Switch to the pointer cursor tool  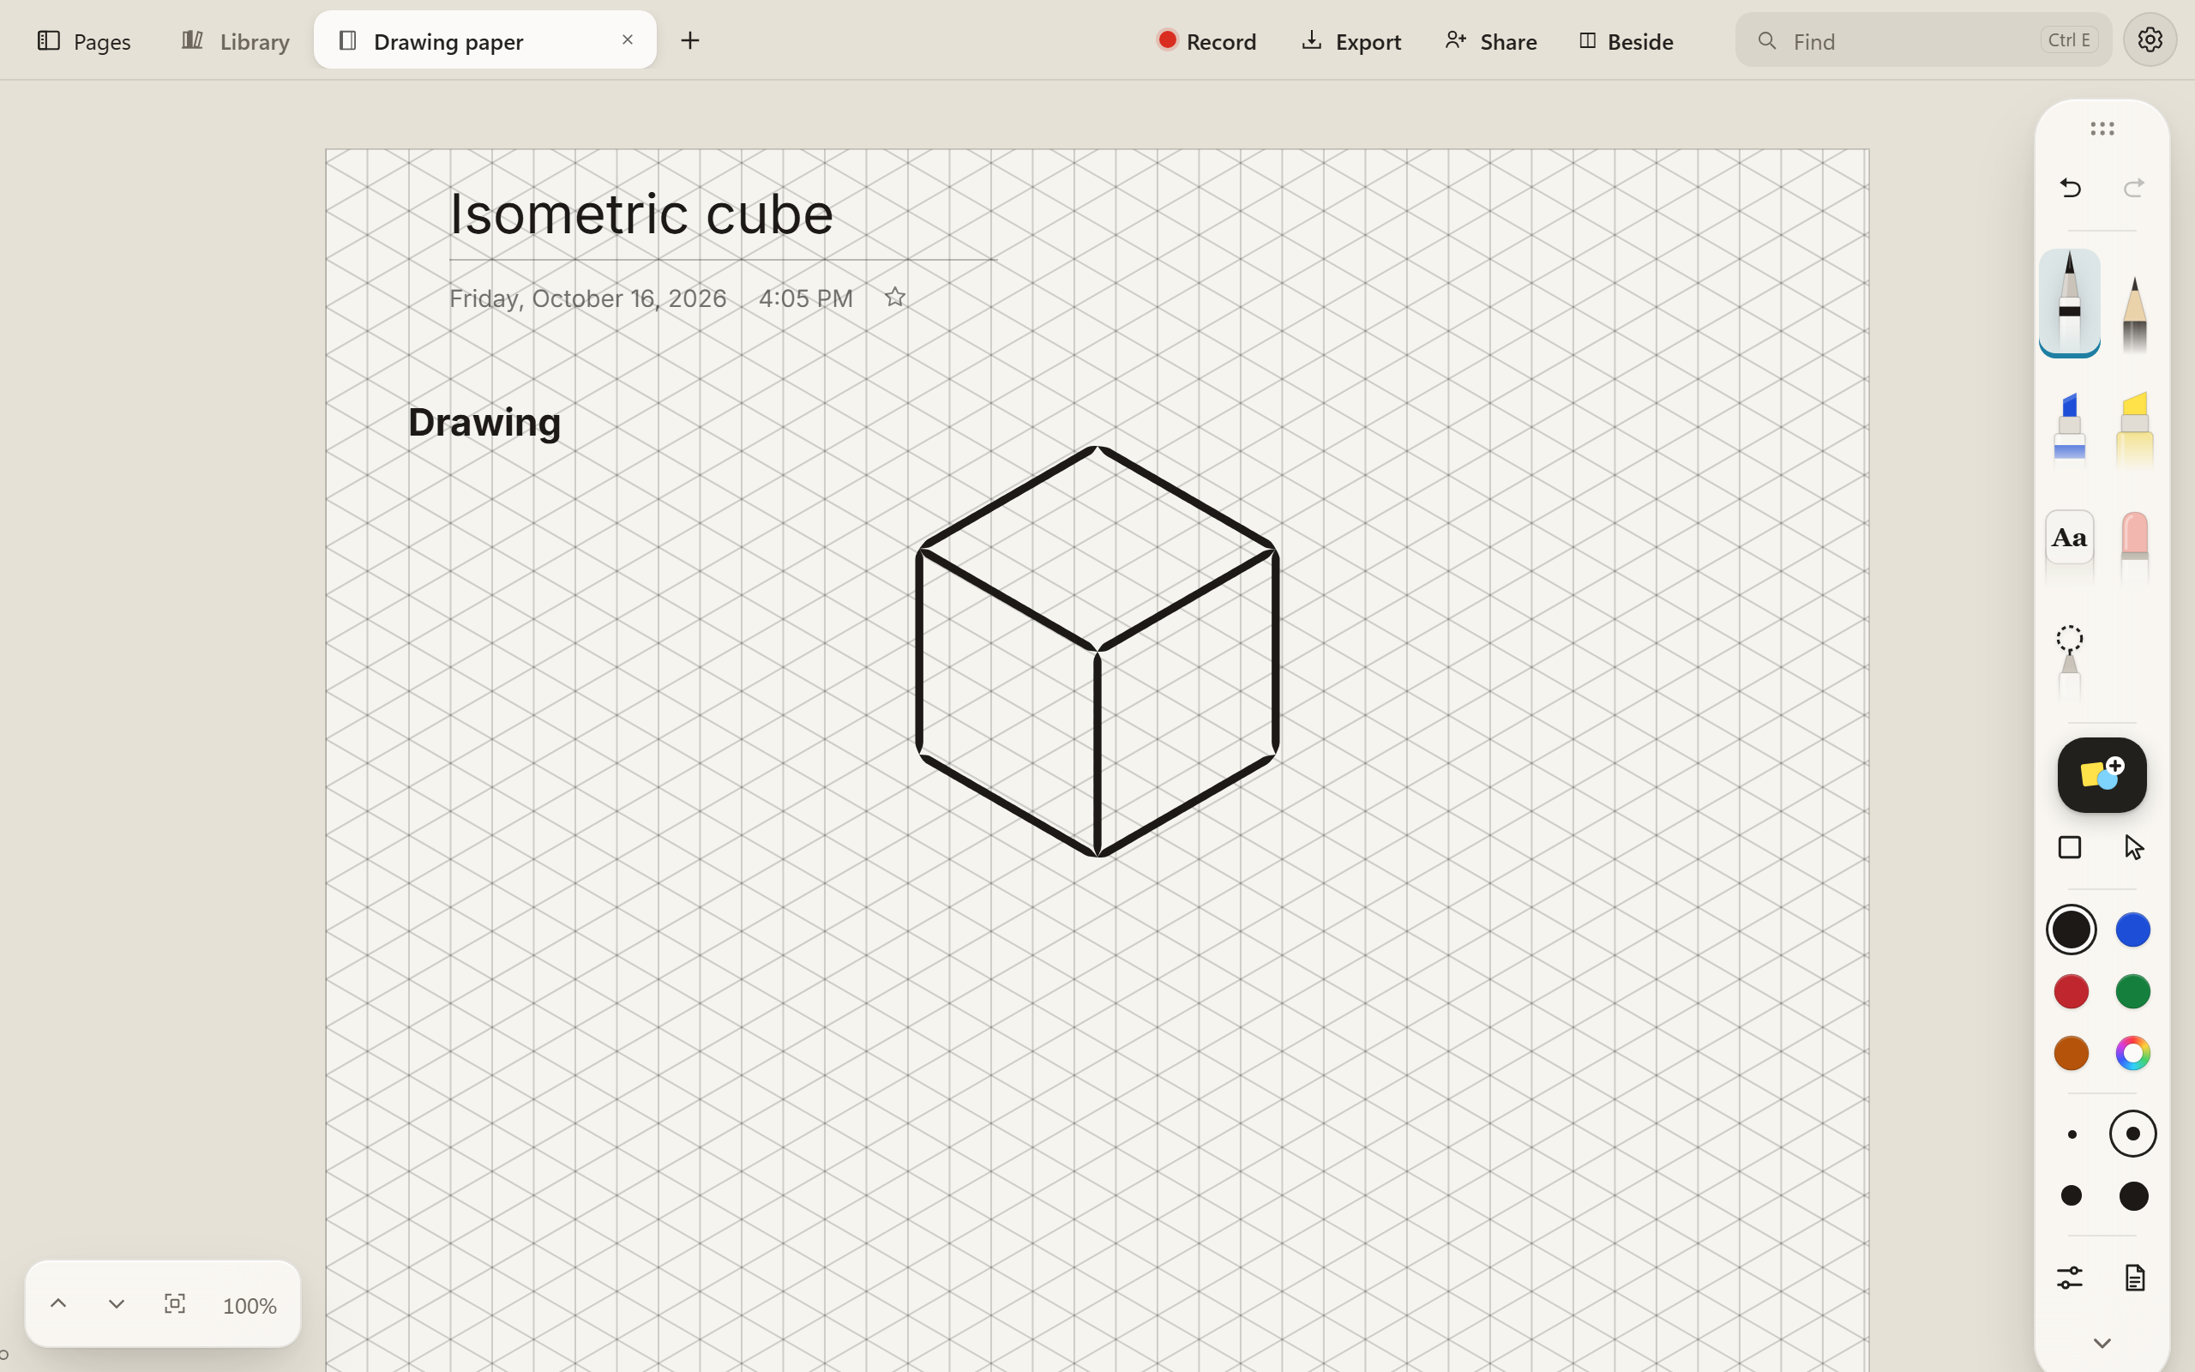point(2134,847)
